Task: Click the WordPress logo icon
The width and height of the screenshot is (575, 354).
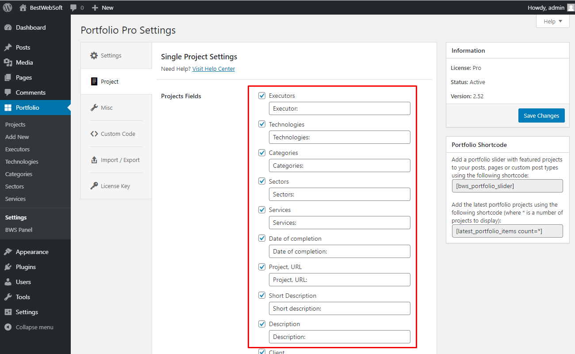Action: tap(8, 8)
